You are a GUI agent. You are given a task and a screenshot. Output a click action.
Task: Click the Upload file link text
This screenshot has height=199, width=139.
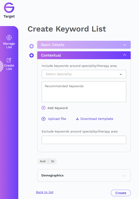[57, 119]
